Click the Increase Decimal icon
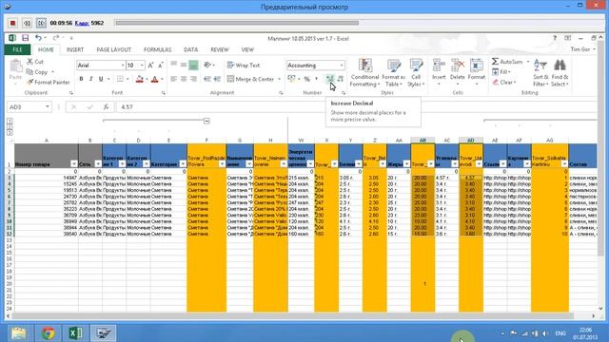The image size is (609, 342). pos(330,79)
